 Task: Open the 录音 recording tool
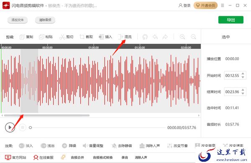point(125,158)
